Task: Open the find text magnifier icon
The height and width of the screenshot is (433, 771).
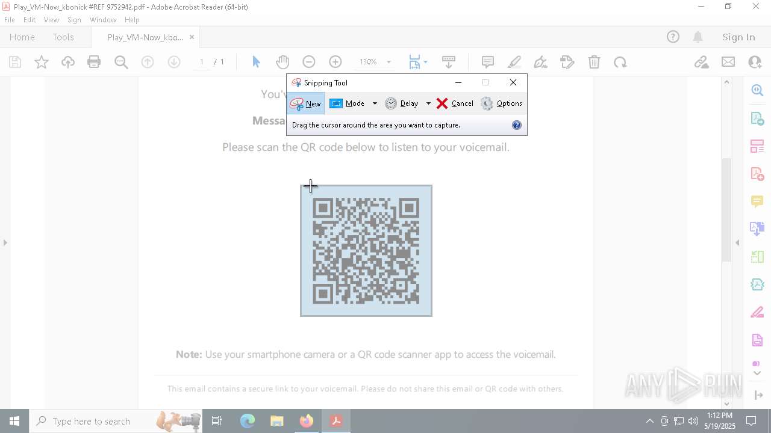Action: coord(121,62)
